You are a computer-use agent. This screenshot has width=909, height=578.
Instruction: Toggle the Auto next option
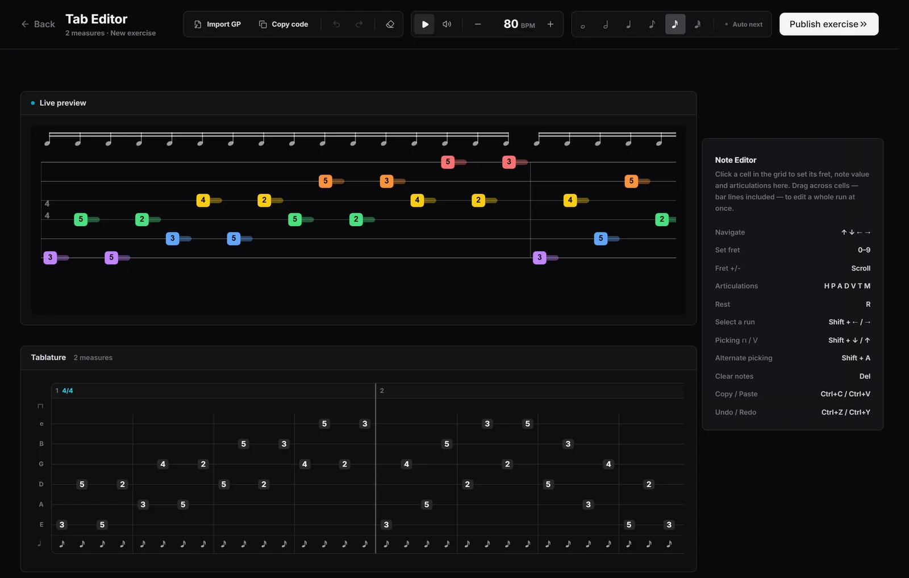coord(744,24)
